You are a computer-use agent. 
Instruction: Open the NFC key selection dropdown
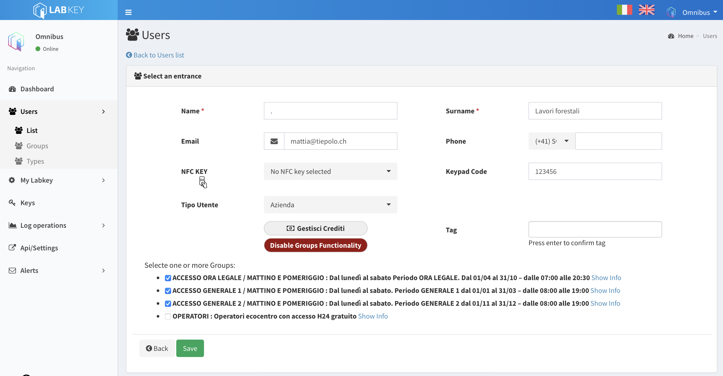point(330,172)
